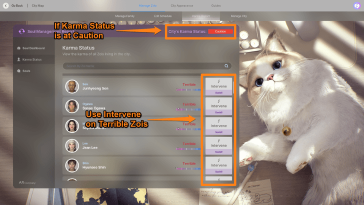Click the Soul Dashboard sidebar icon
364x205 pixels.
[19, 48]
